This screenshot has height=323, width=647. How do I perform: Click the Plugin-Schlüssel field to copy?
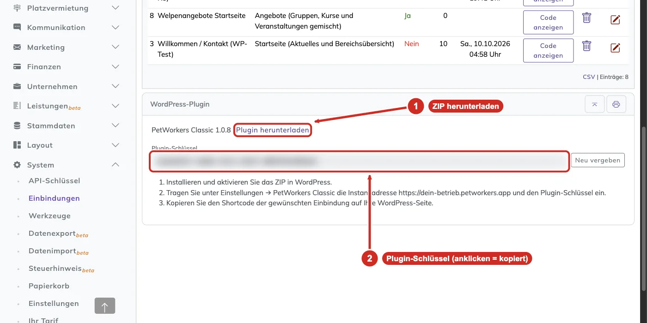(x=360, y=161)
